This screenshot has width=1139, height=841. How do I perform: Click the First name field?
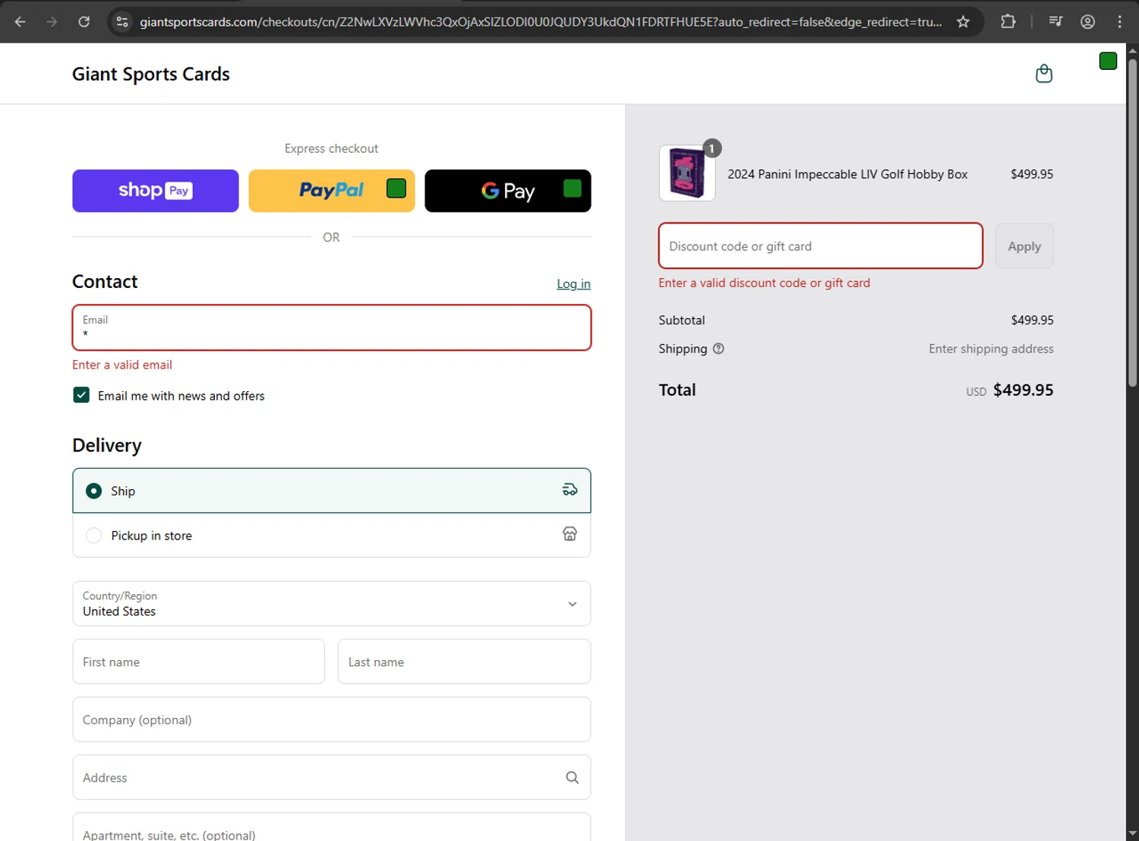199,662
